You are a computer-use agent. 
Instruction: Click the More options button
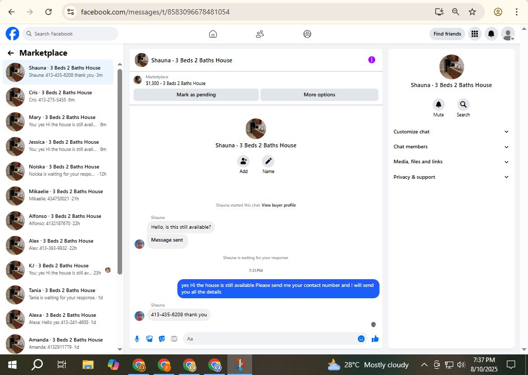click(319, 95)
